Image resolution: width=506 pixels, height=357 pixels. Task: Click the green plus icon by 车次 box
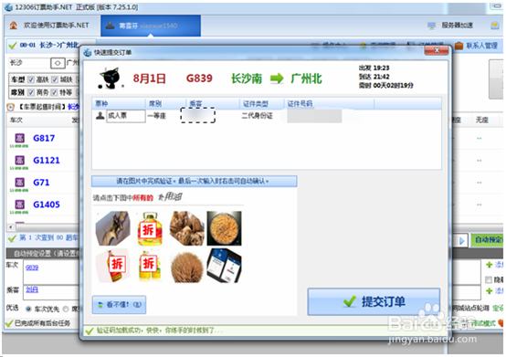(x=490, y=265)
